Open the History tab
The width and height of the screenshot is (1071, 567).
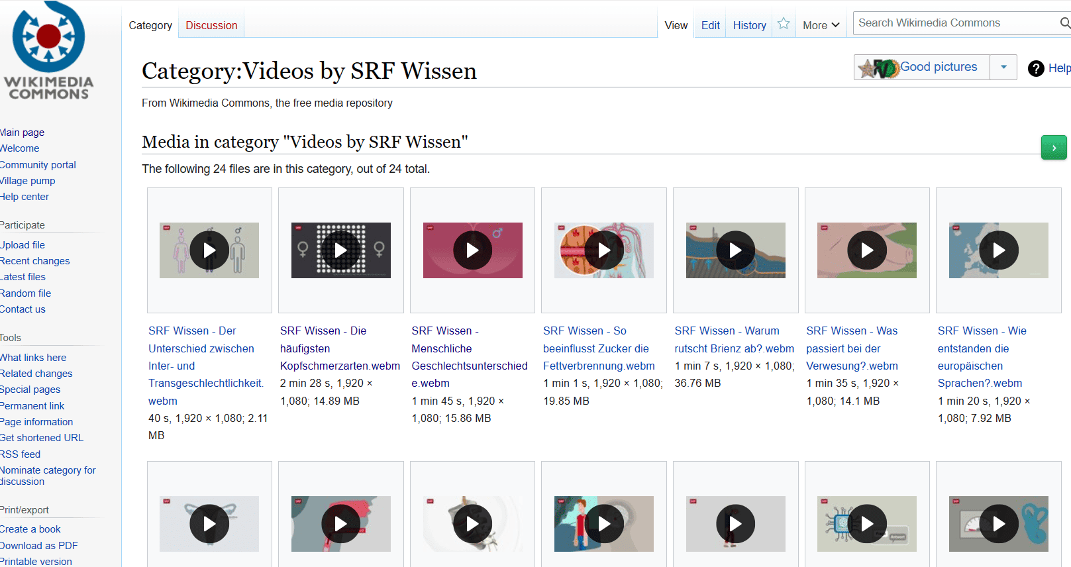tap(749, 25)
